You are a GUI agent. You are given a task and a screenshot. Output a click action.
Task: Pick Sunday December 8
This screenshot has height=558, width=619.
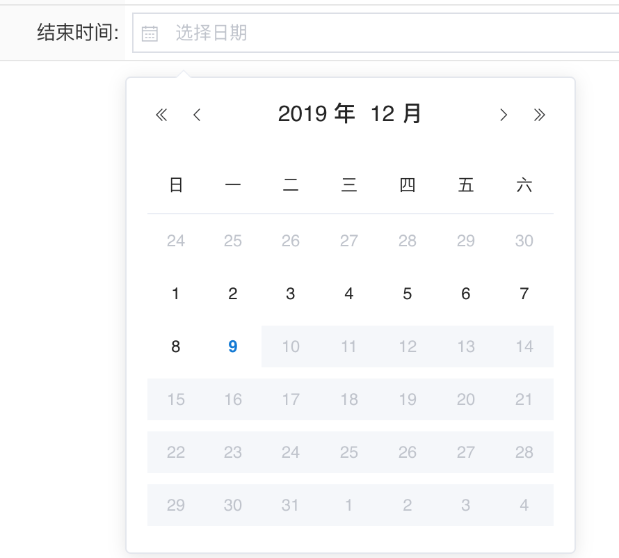[176, 346]
